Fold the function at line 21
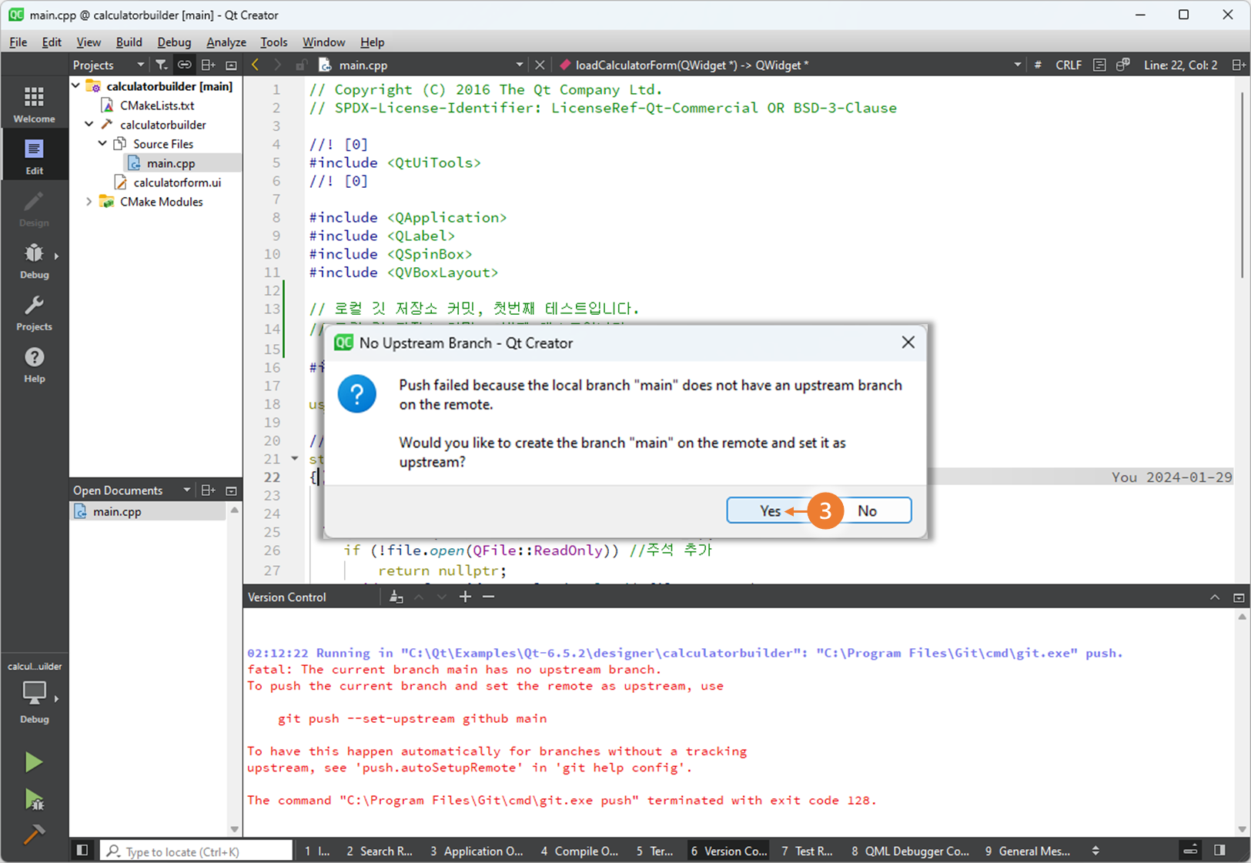Image resolution: width=1251 pixels, height=863 pixels. [295, 459]
